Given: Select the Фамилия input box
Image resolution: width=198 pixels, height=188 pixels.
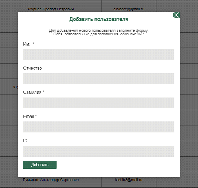Looking at the screenshot, I should [x=98, y=103].
